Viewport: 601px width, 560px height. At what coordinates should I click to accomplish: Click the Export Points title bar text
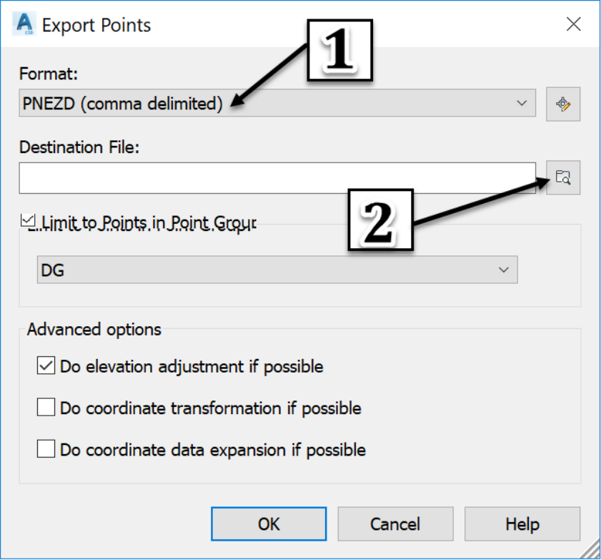[96, 25]
